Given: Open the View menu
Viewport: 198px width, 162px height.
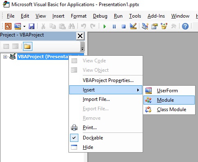Looking at the screenshot, I should (41, 16).
